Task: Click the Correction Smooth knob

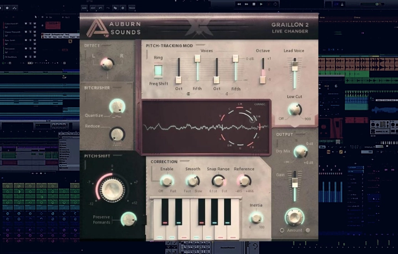Action: (193, 181)
